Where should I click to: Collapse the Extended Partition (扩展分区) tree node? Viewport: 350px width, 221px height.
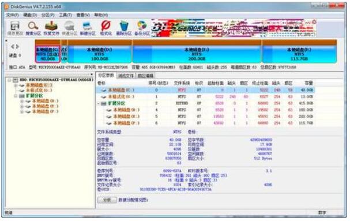pos(16,96)
